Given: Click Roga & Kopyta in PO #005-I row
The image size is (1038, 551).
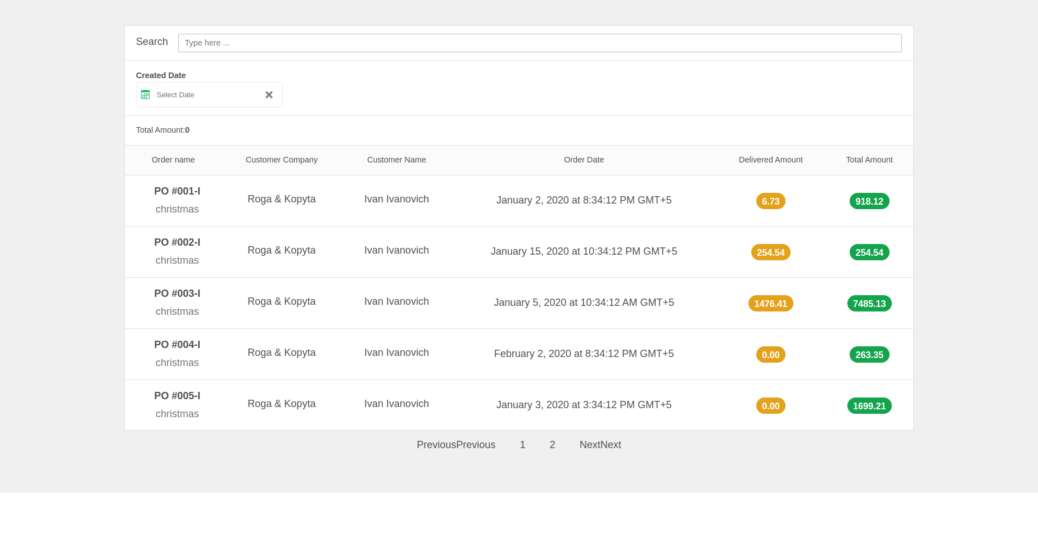Looking at the screenshot, I should click(x=282, y=404).
